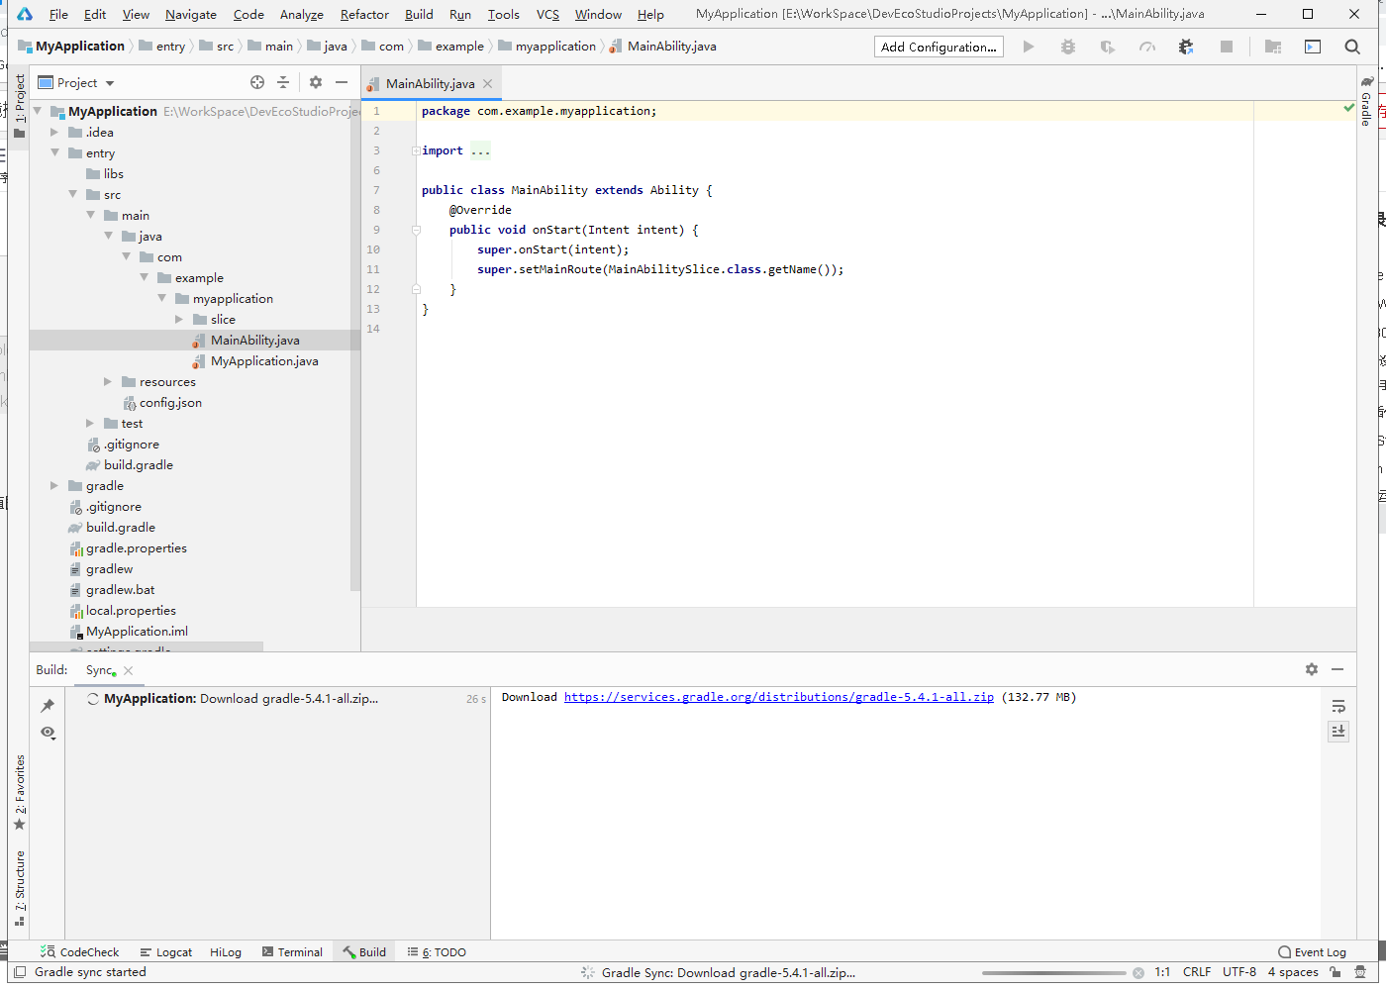Click the UTF-8 encoding in the status bar

tap(1239, 972)
